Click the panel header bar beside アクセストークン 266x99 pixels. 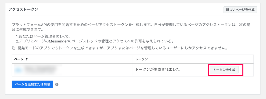click(x=131, y=10)
